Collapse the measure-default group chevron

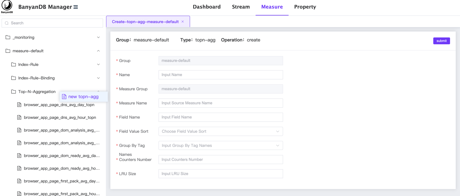point(98,51)
